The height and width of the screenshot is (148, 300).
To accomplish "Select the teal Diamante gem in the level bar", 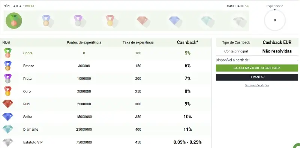I will point(207,21).
